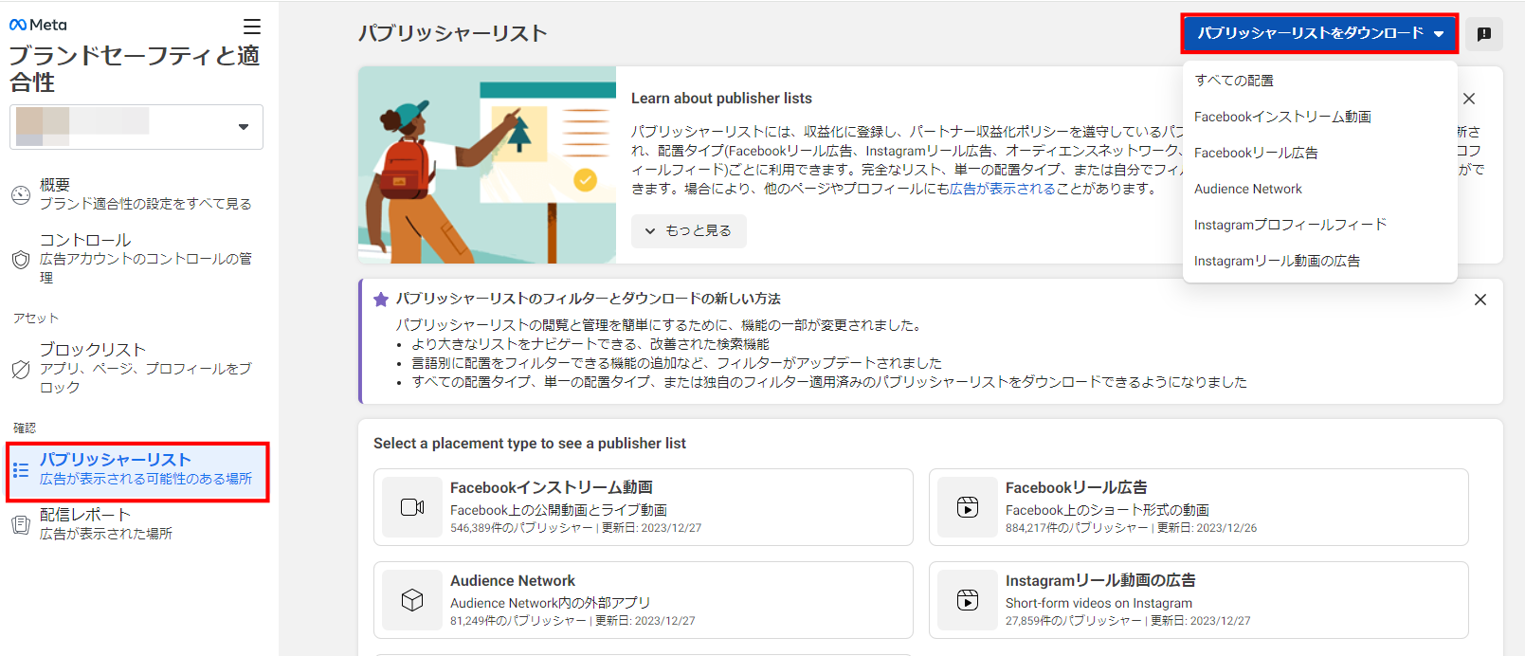Click パブリッシャーリストをダウンロード dropdown button
This screenshot has width=1525, height=656.
coord(1318,33)
